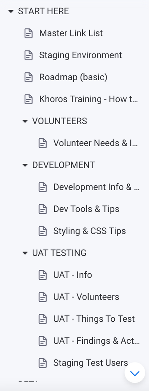Viewport: 149px width, 391px height.
Task: Click the Staging Environment page icon
Action: 29,55
